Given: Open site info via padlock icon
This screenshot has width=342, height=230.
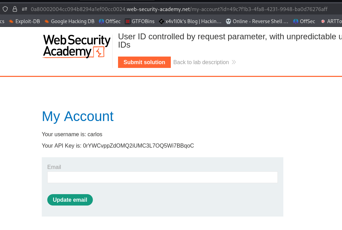Looking at the screenshot, I should pyautogui.click(x=14, y=9).
